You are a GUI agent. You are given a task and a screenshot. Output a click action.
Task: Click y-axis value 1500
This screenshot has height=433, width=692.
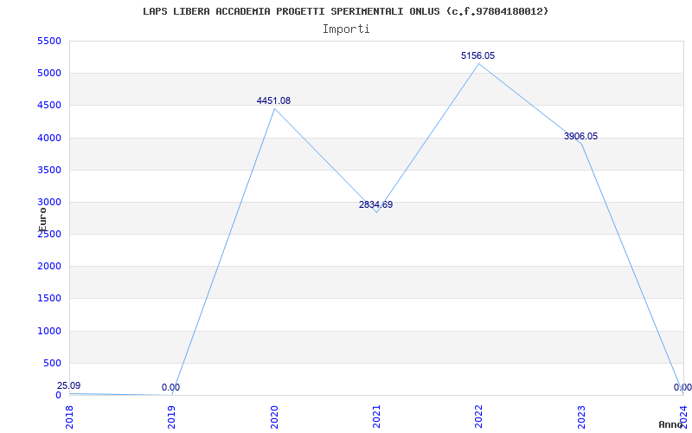coord(49,299)
